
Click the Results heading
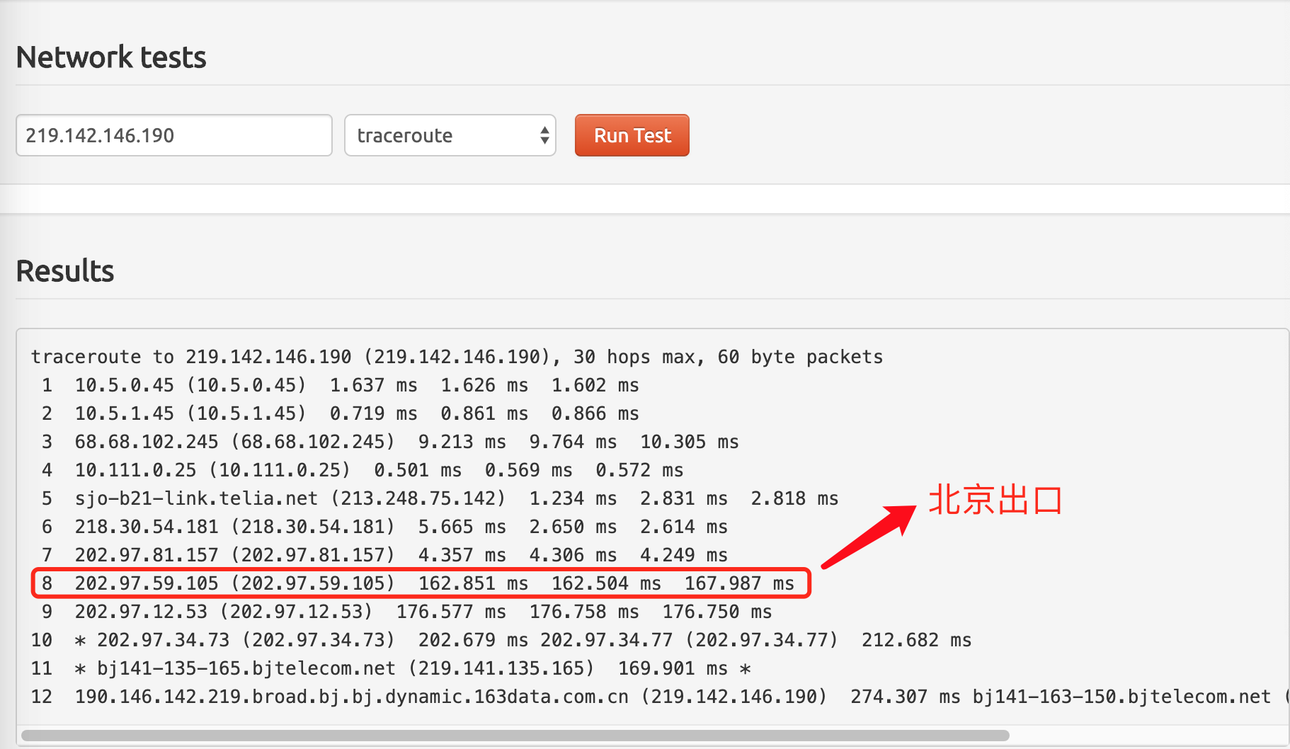pyautogui.click(x=65, y=271)
